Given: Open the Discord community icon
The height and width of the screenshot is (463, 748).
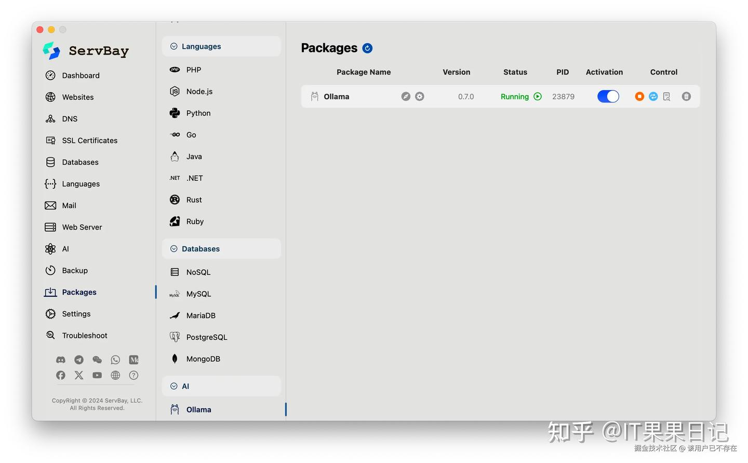Looking at the screenshot, I should coord(61,360).
